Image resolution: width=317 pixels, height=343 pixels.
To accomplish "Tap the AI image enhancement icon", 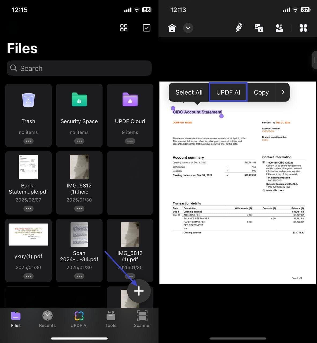I will point(279,28).
